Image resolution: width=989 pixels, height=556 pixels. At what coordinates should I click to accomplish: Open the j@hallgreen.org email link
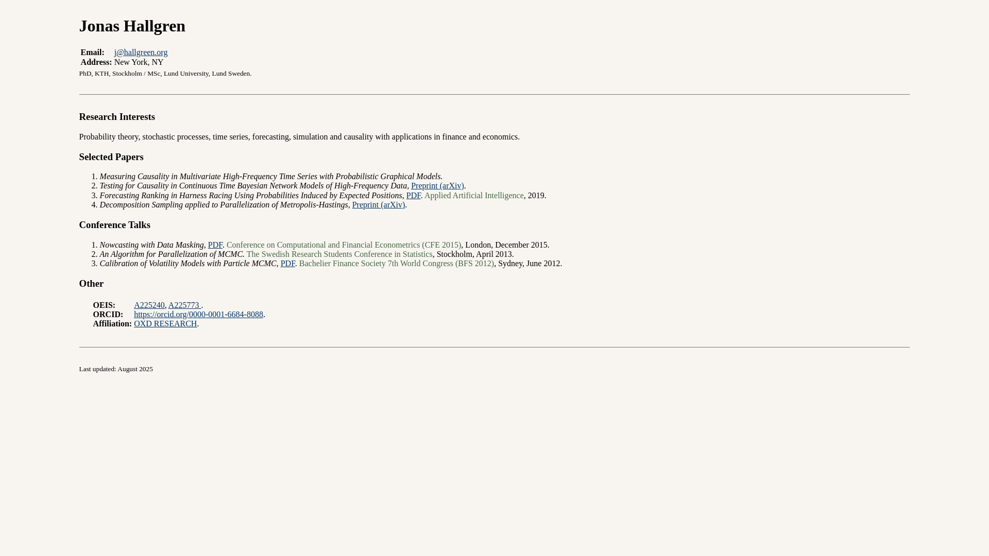(141, 53)
